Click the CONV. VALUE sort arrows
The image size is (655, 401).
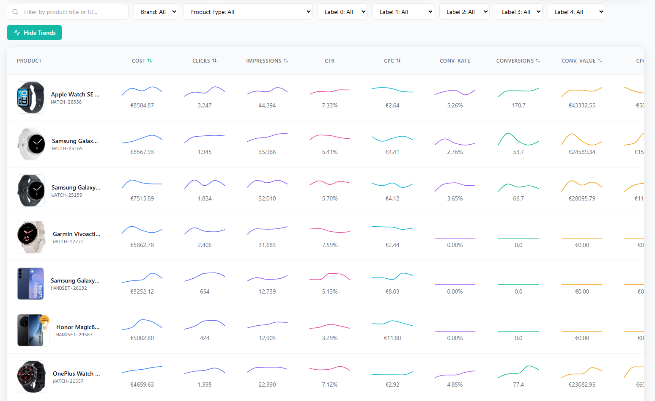[600, 60]
